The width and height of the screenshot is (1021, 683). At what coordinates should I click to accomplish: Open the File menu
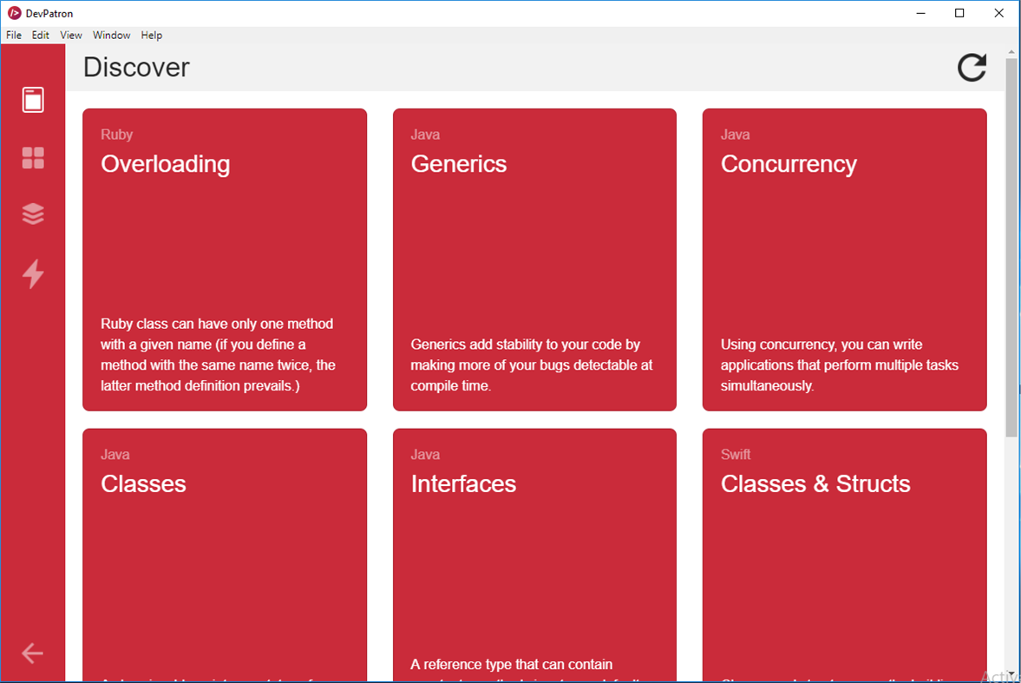click(13, 35)
